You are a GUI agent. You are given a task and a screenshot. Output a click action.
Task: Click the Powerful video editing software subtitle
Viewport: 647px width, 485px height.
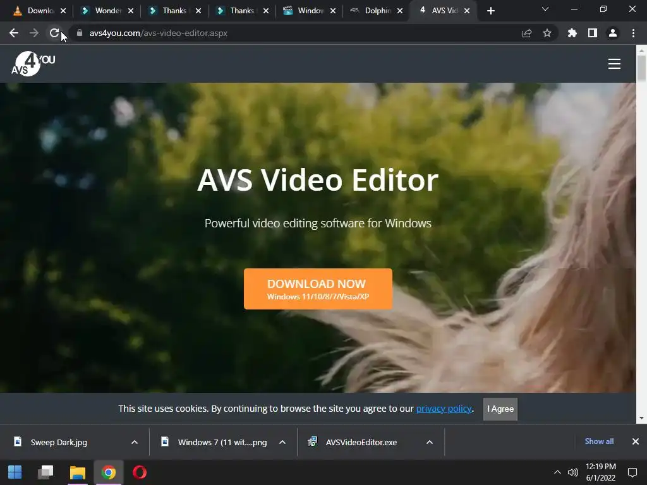click(318, 223)
